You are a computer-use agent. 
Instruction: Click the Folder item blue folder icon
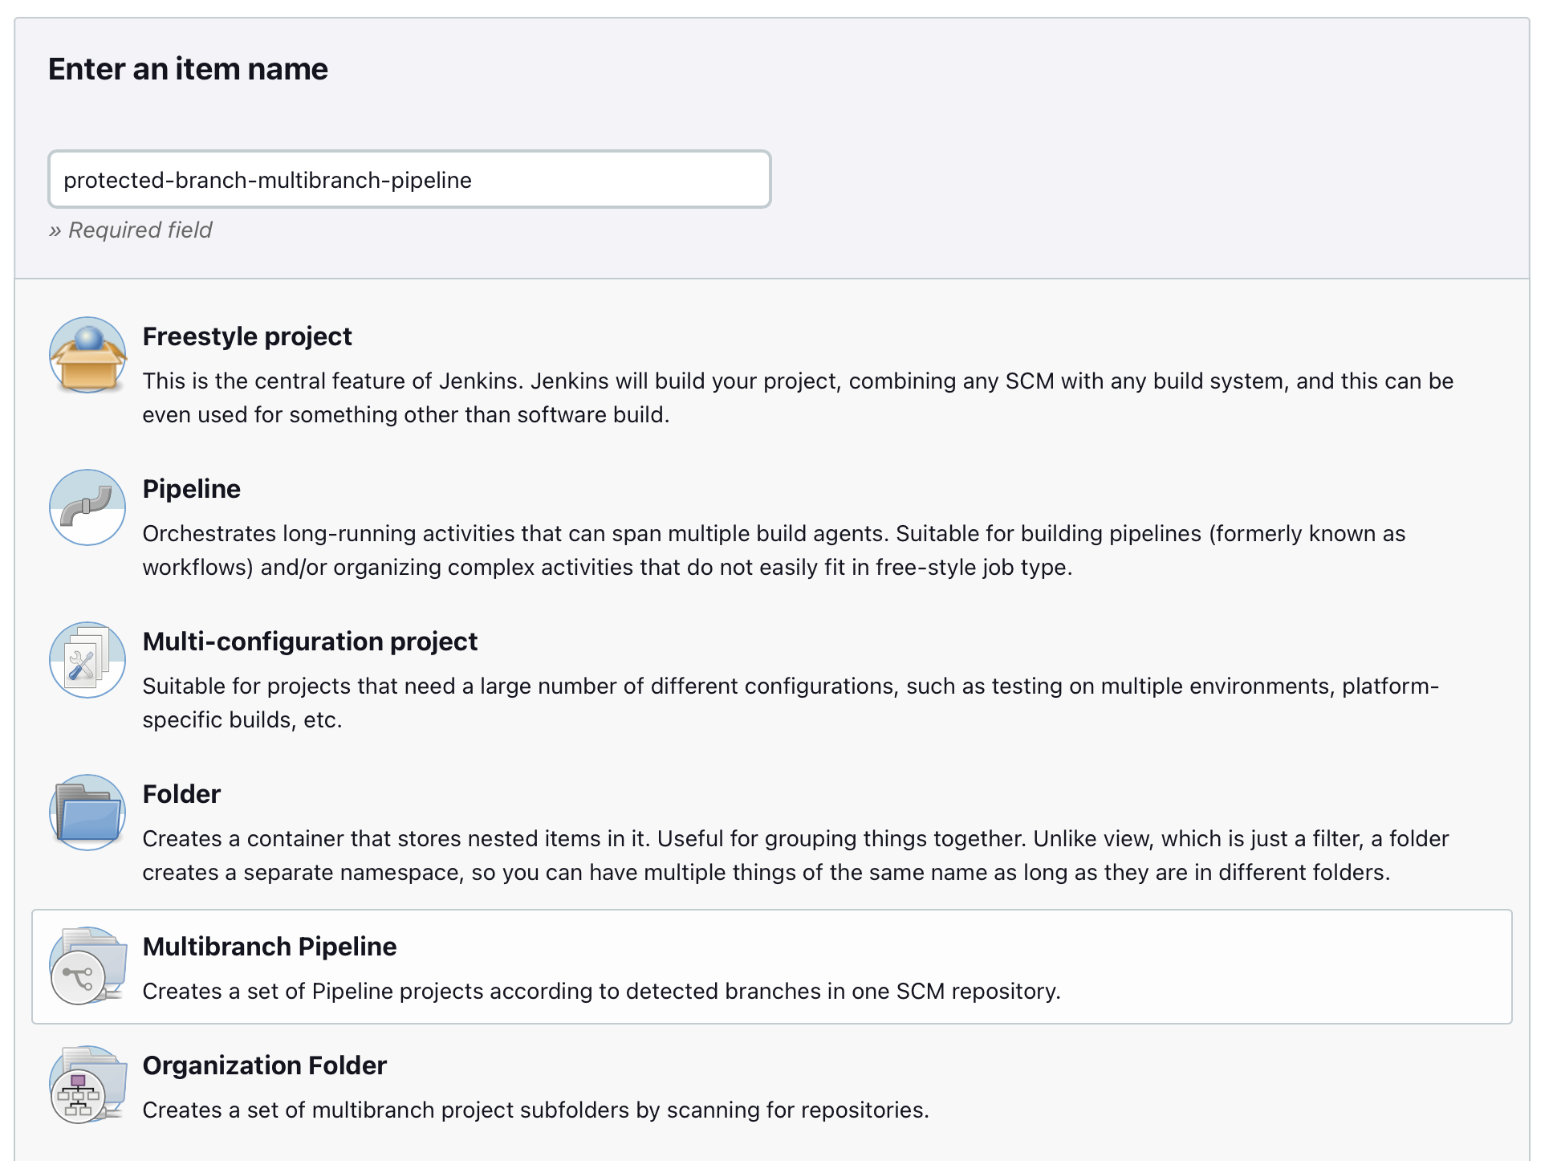point(87,813)
